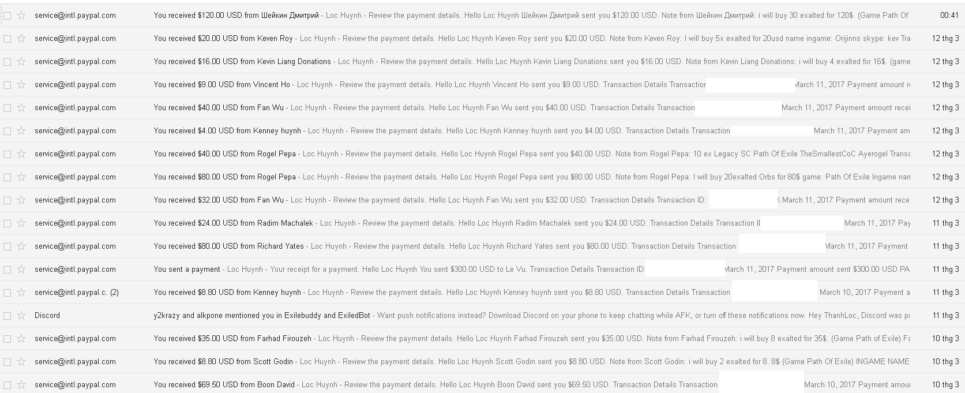Viewport: 965px width, 393px height.
Task: Star the Discord notification email
Action: point(22,316)
